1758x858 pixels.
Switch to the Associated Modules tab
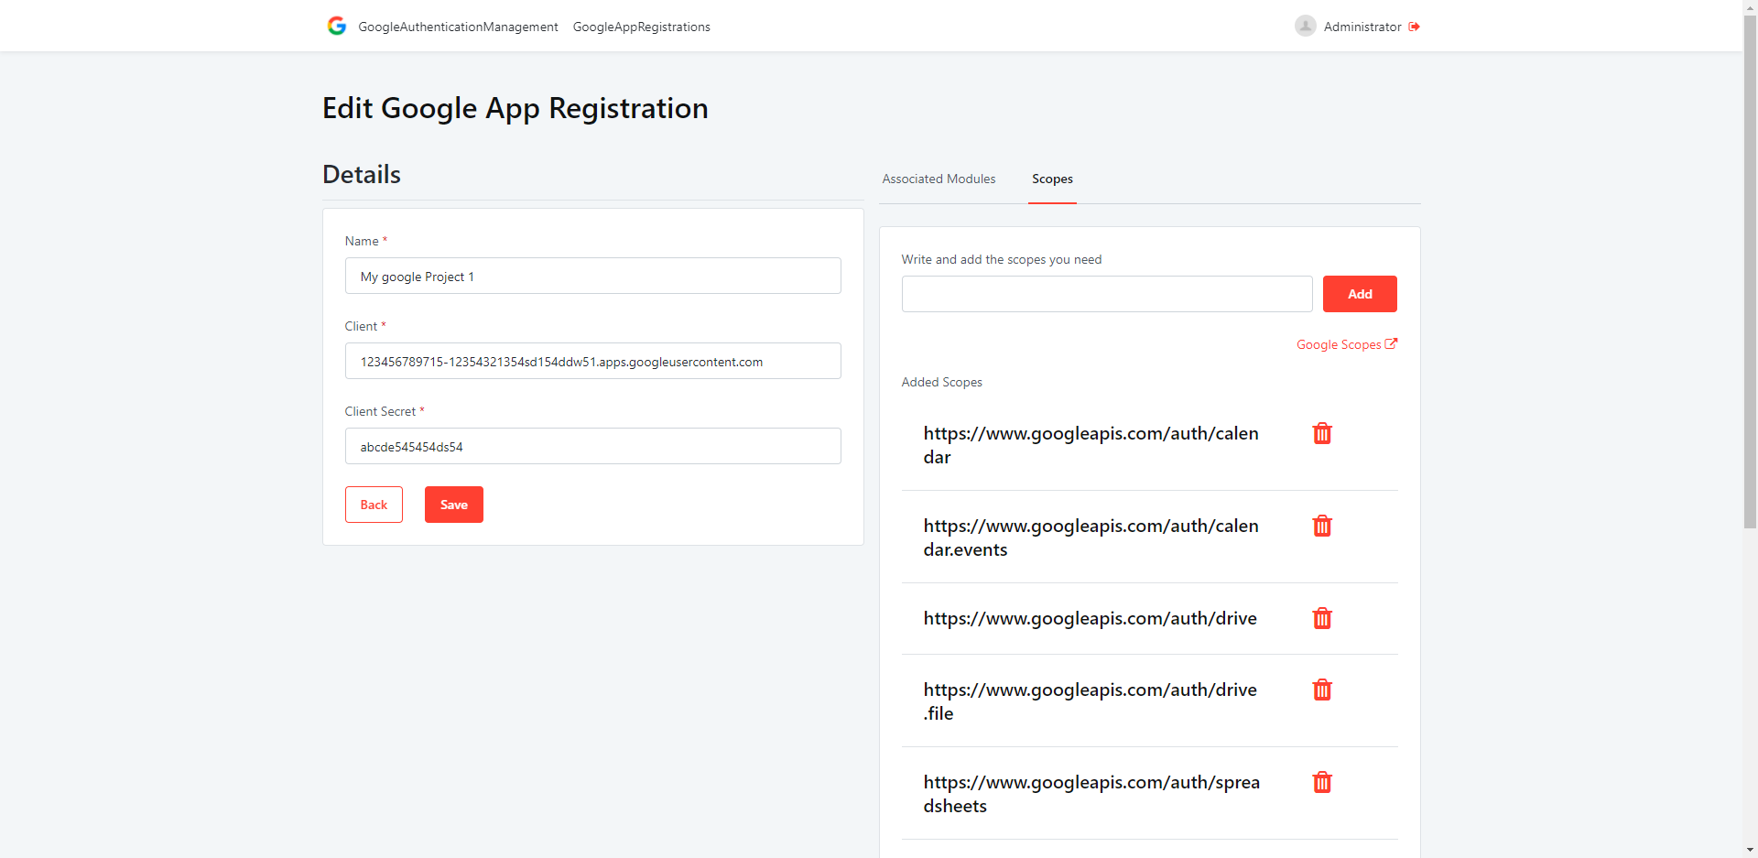pos(939,179)
